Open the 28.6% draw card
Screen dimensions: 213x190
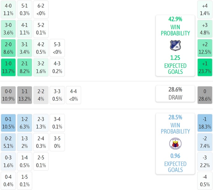pos(175,93)
